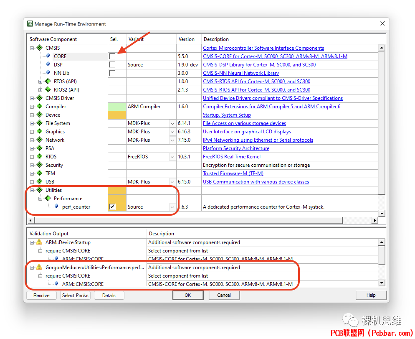Open the USB variant dropdown
Image resolution: width=415 pixels, height=339 pixels.
tap(172, 182)
